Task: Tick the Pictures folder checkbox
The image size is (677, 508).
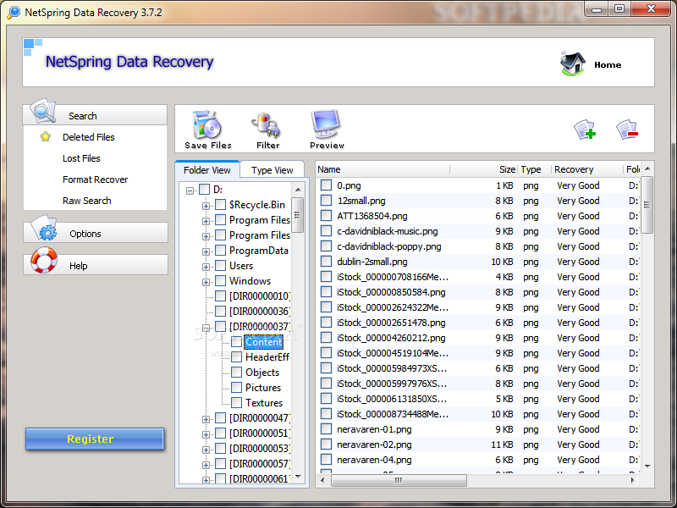Action: click(236, 388)
